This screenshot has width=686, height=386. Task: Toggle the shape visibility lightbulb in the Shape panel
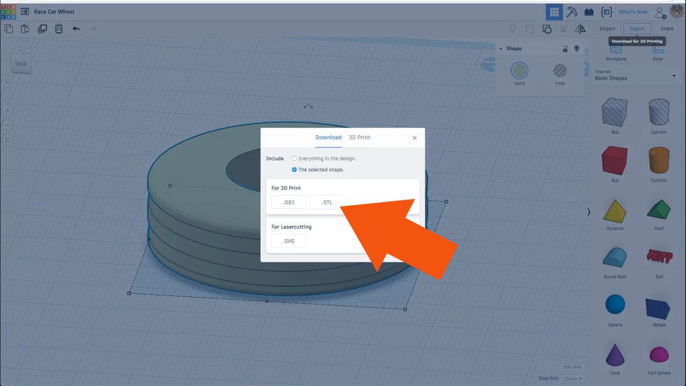pyautogui.click(x=577, y=49)
